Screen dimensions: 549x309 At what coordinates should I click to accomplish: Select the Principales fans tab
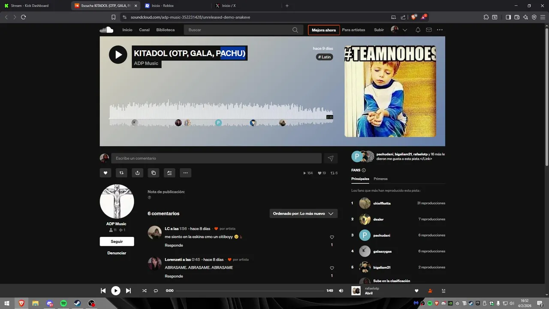tap(360, 179)
